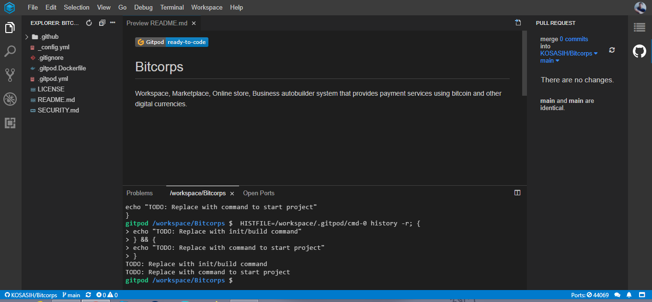The width and height of the screenshot is (652, 302).
Task: Open README.md source file from preview toolbar
Action: coord(518,22)
